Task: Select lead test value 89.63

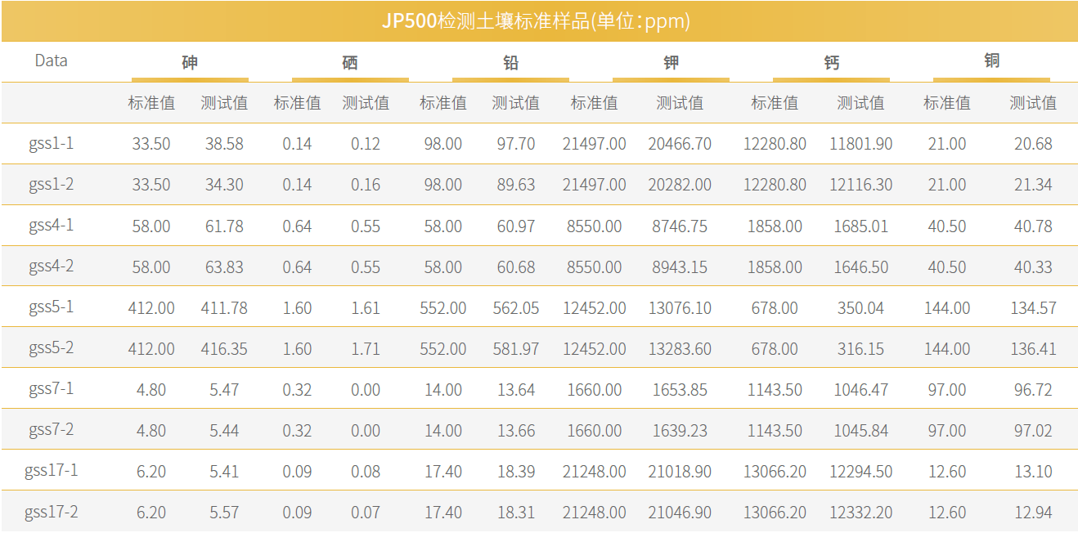Action: pyautogui.click(x=516, y=185)
